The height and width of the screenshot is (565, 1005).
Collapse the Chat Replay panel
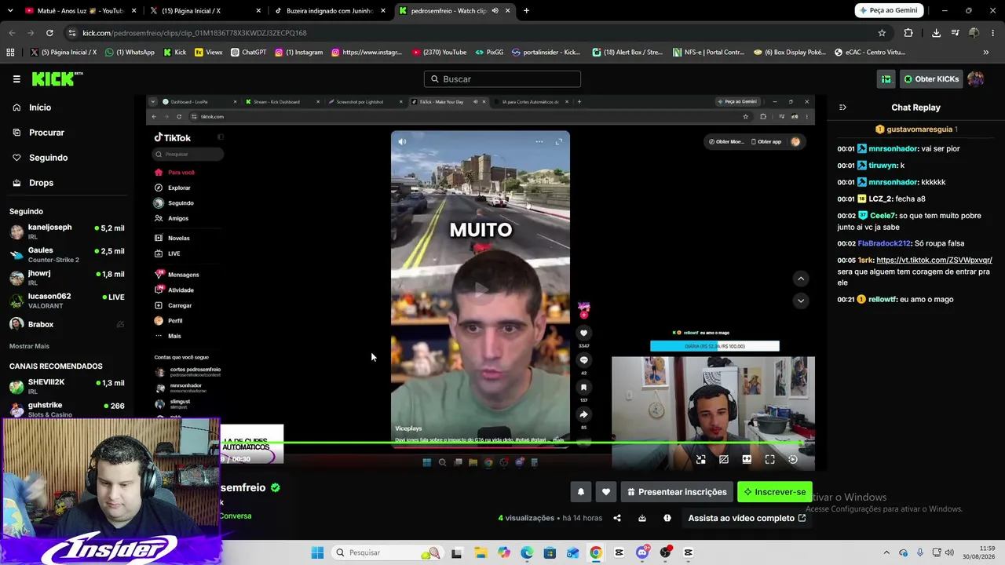tap(842, 108)
